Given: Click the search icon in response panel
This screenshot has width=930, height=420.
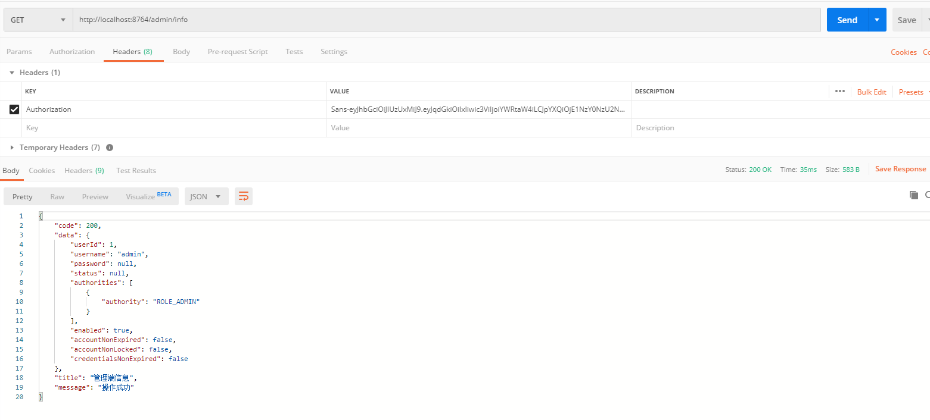Looking at the screenshot, I should 927,195.
